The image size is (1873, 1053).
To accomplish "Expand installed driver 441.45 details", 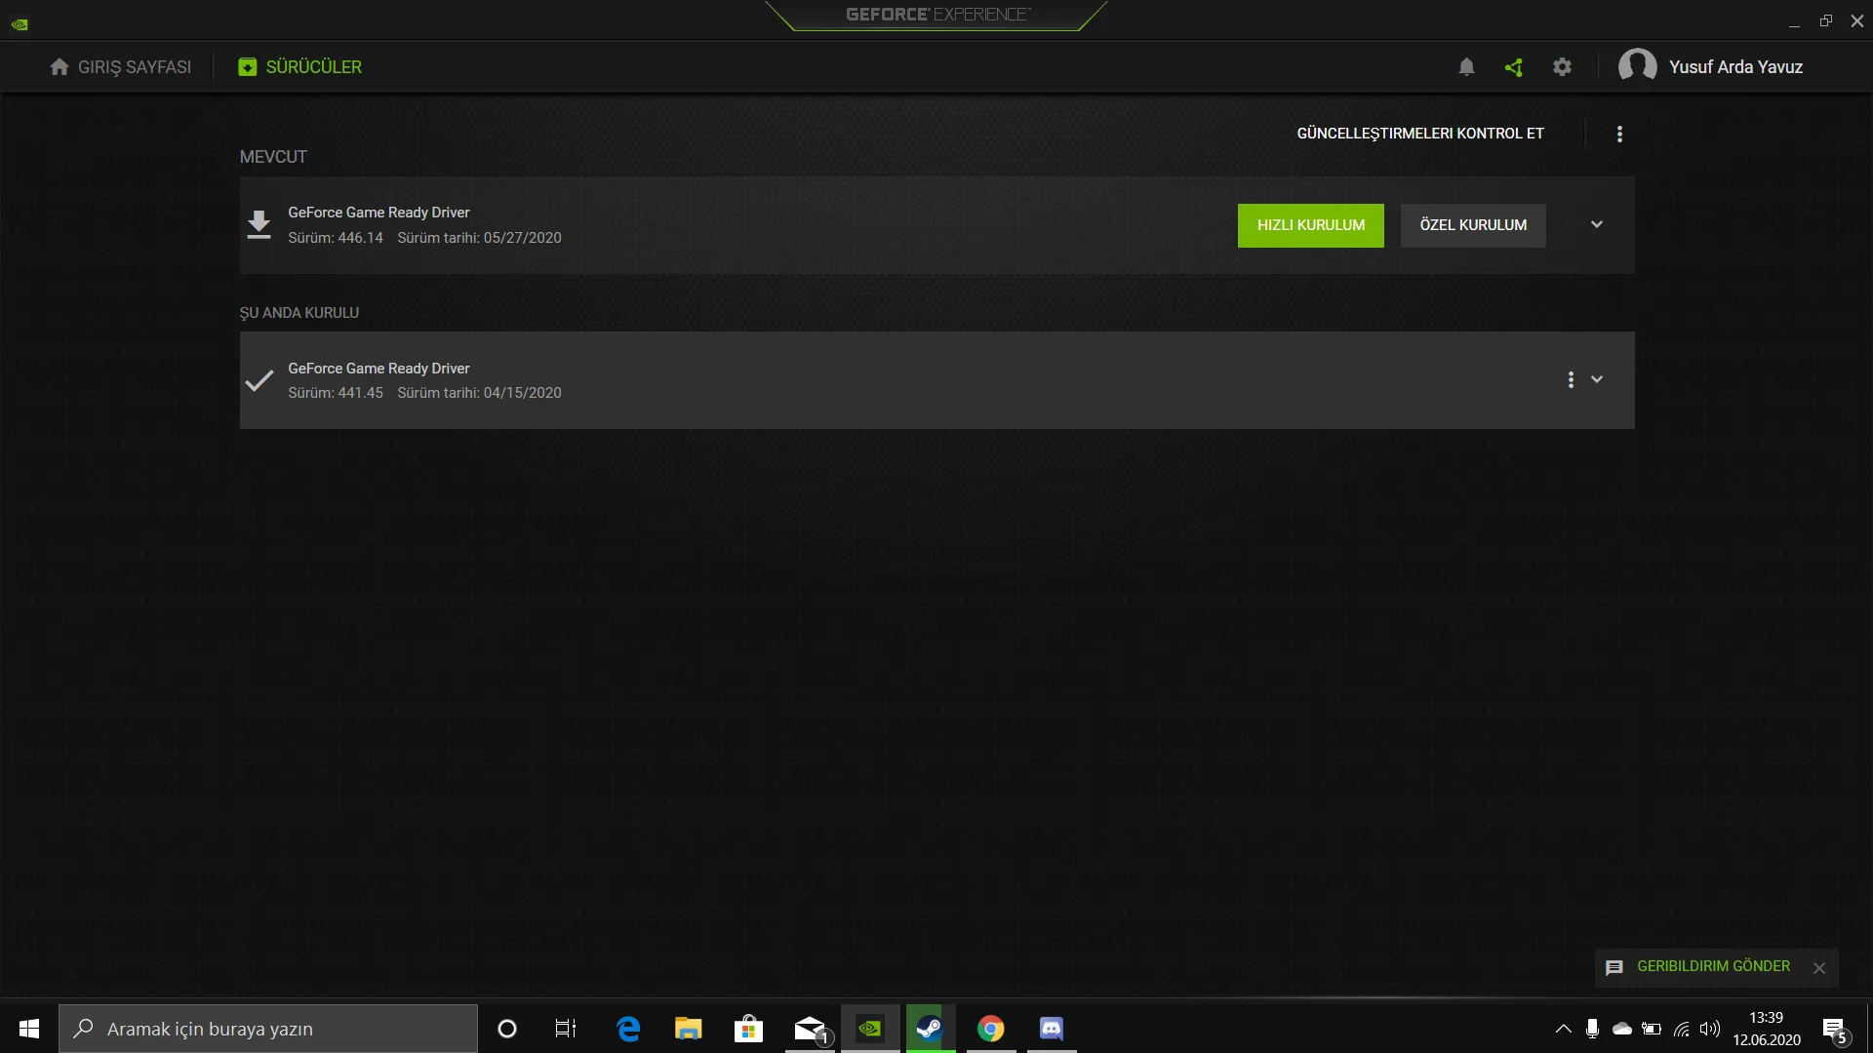I will click(x=1597, y=379).
